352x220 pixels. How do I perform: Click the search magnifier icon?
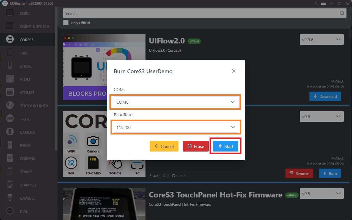click(x=342, y=13)
